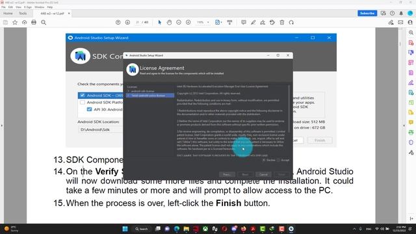Select the Hand pan tool

[169, 23]
